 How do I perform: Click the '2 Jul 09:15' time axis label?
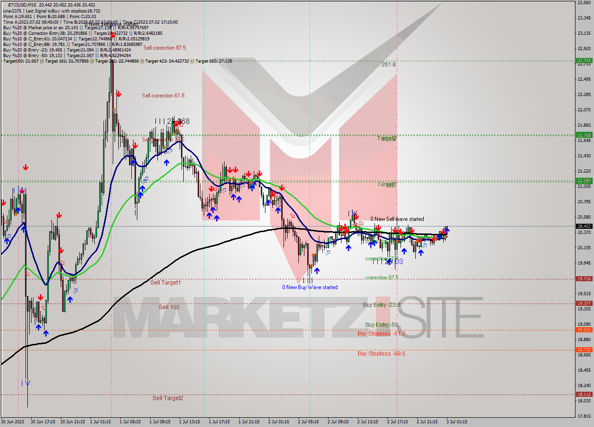coord(338,422)
